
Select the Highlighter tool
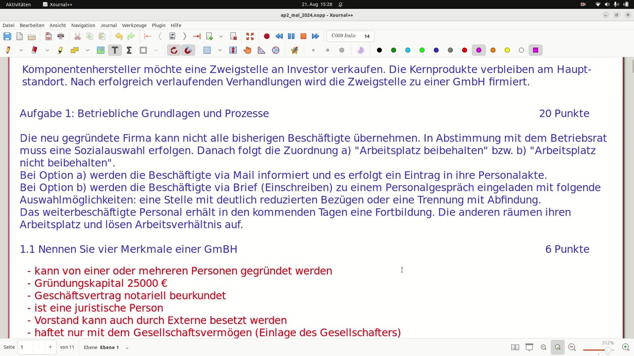(60, 50)
